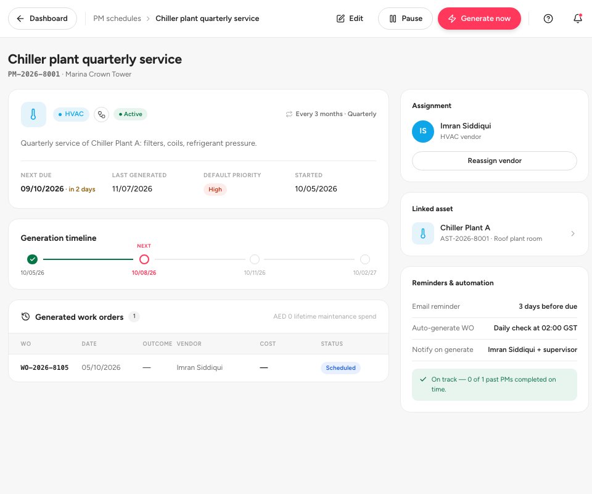Click the COST column header
Image resolution: width=592 pixels, height=494 pixels.
click(x=267, y=343)
